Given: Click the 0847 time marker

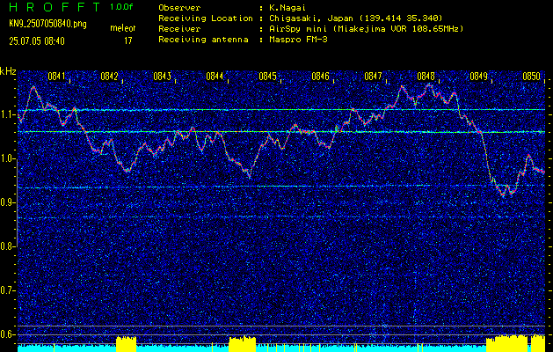Looking at the screenshot, I should click(373, 77).
